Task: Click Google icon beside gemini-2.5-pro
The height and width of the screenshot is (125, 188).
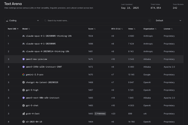Action: [x=23, y=75]
